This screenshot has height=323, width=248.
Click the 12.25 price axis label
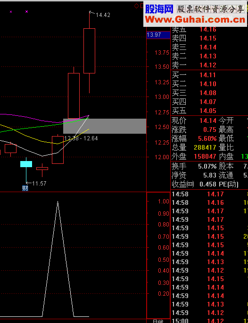pos(162,142)
